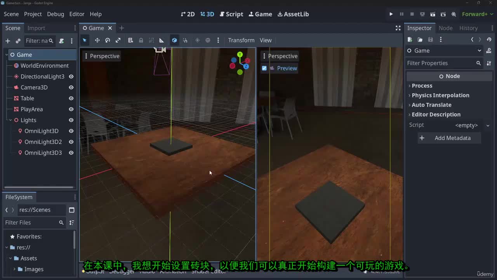
Task: Open documentation for the Game node
Action: click(x=489, y=51)
